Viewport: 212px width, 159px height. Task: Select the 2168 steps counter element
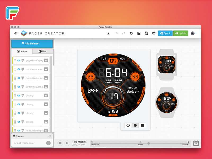(113, 111)
